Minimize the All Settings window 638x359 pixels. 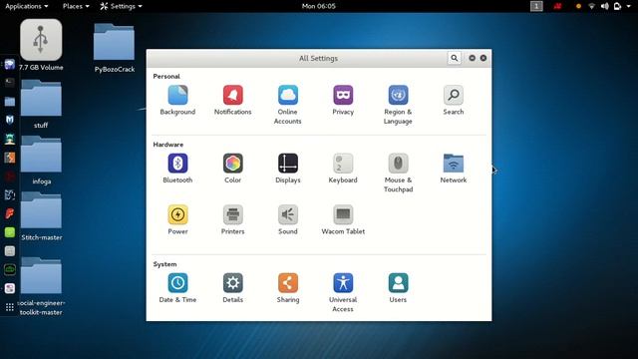tap(472, 58)
